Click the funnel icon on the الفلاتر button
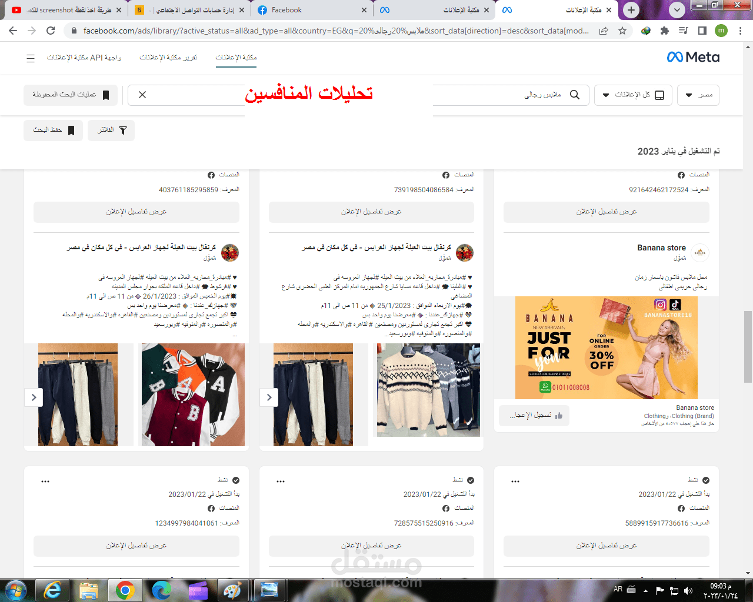The width and height of the screenshot is (753, 602). click(123, 131)
